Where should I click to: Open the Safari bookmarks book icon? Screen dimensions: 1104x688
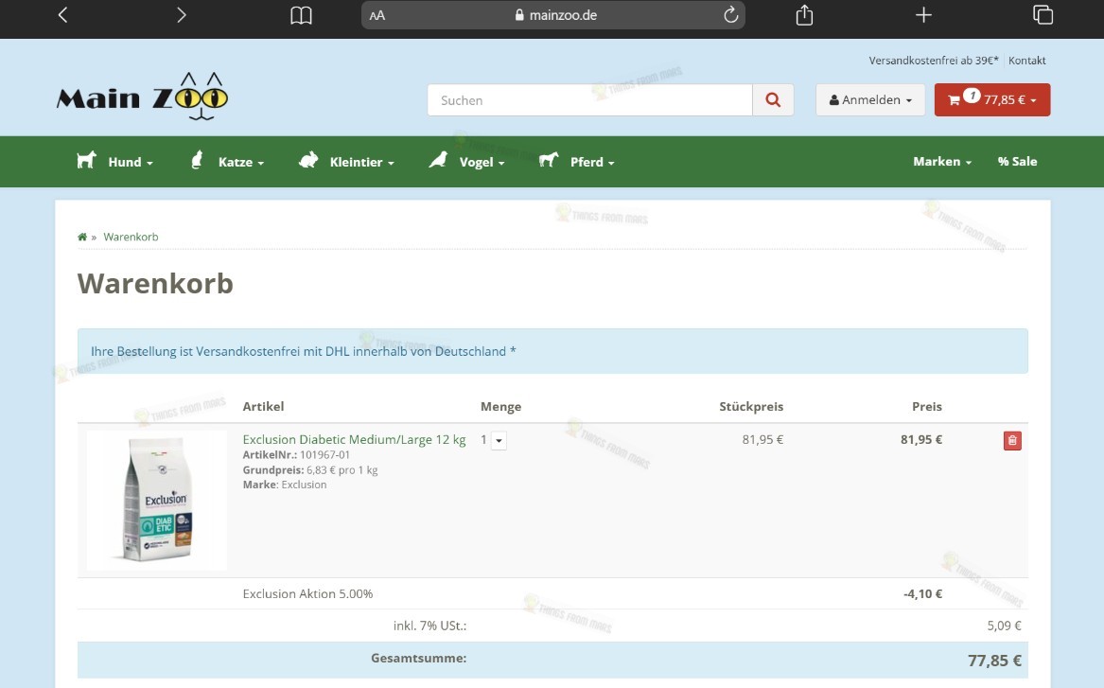(x=302, y=15)
